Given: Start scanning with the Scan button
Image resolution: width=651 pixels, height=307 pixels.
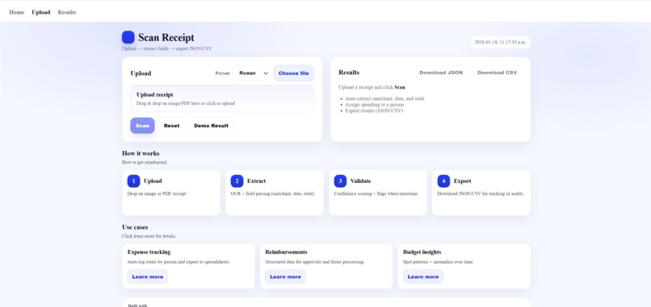Looking at the screenshot, I should 142,126.
